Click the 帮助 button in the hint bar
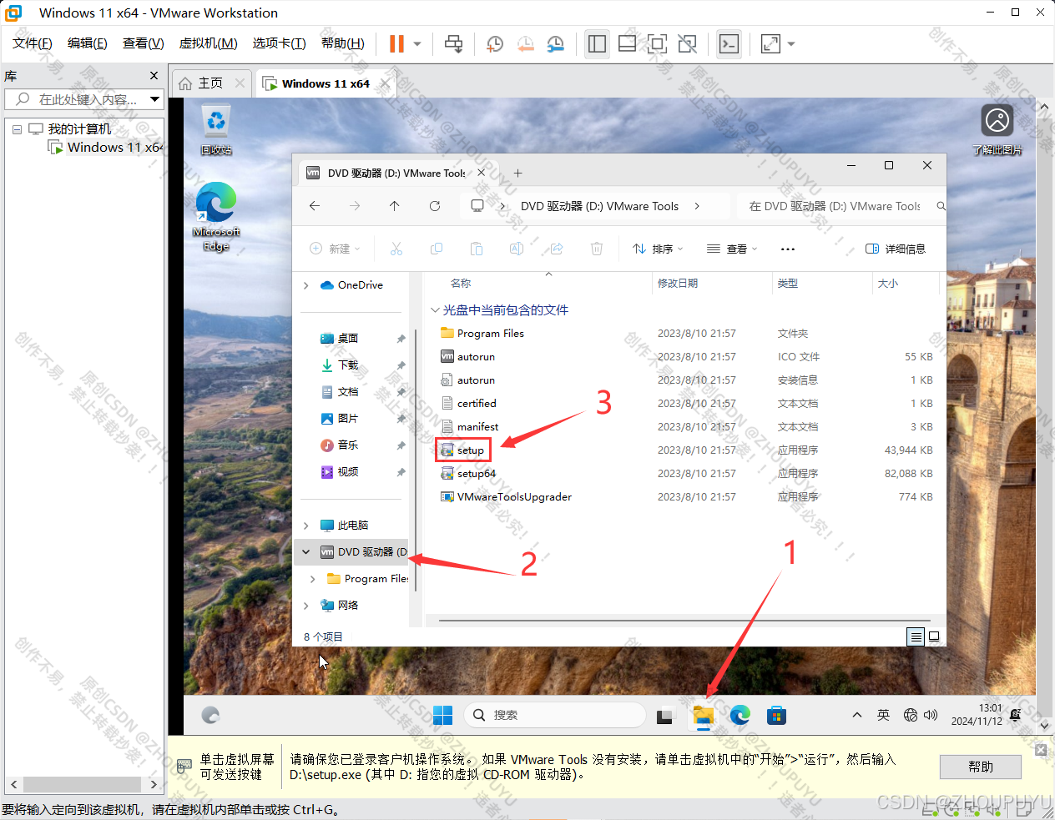This screenshot has height=820, width=1055. (x=981, y=767)
